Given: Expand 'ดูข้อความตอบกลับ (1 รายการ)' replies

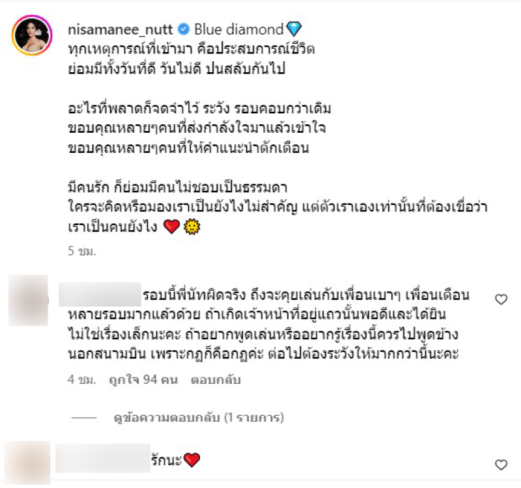Looking at the screenshot, I should coord(199,418).
